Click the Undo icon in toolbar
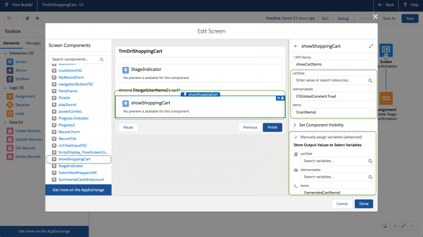 tap(9, 19)
